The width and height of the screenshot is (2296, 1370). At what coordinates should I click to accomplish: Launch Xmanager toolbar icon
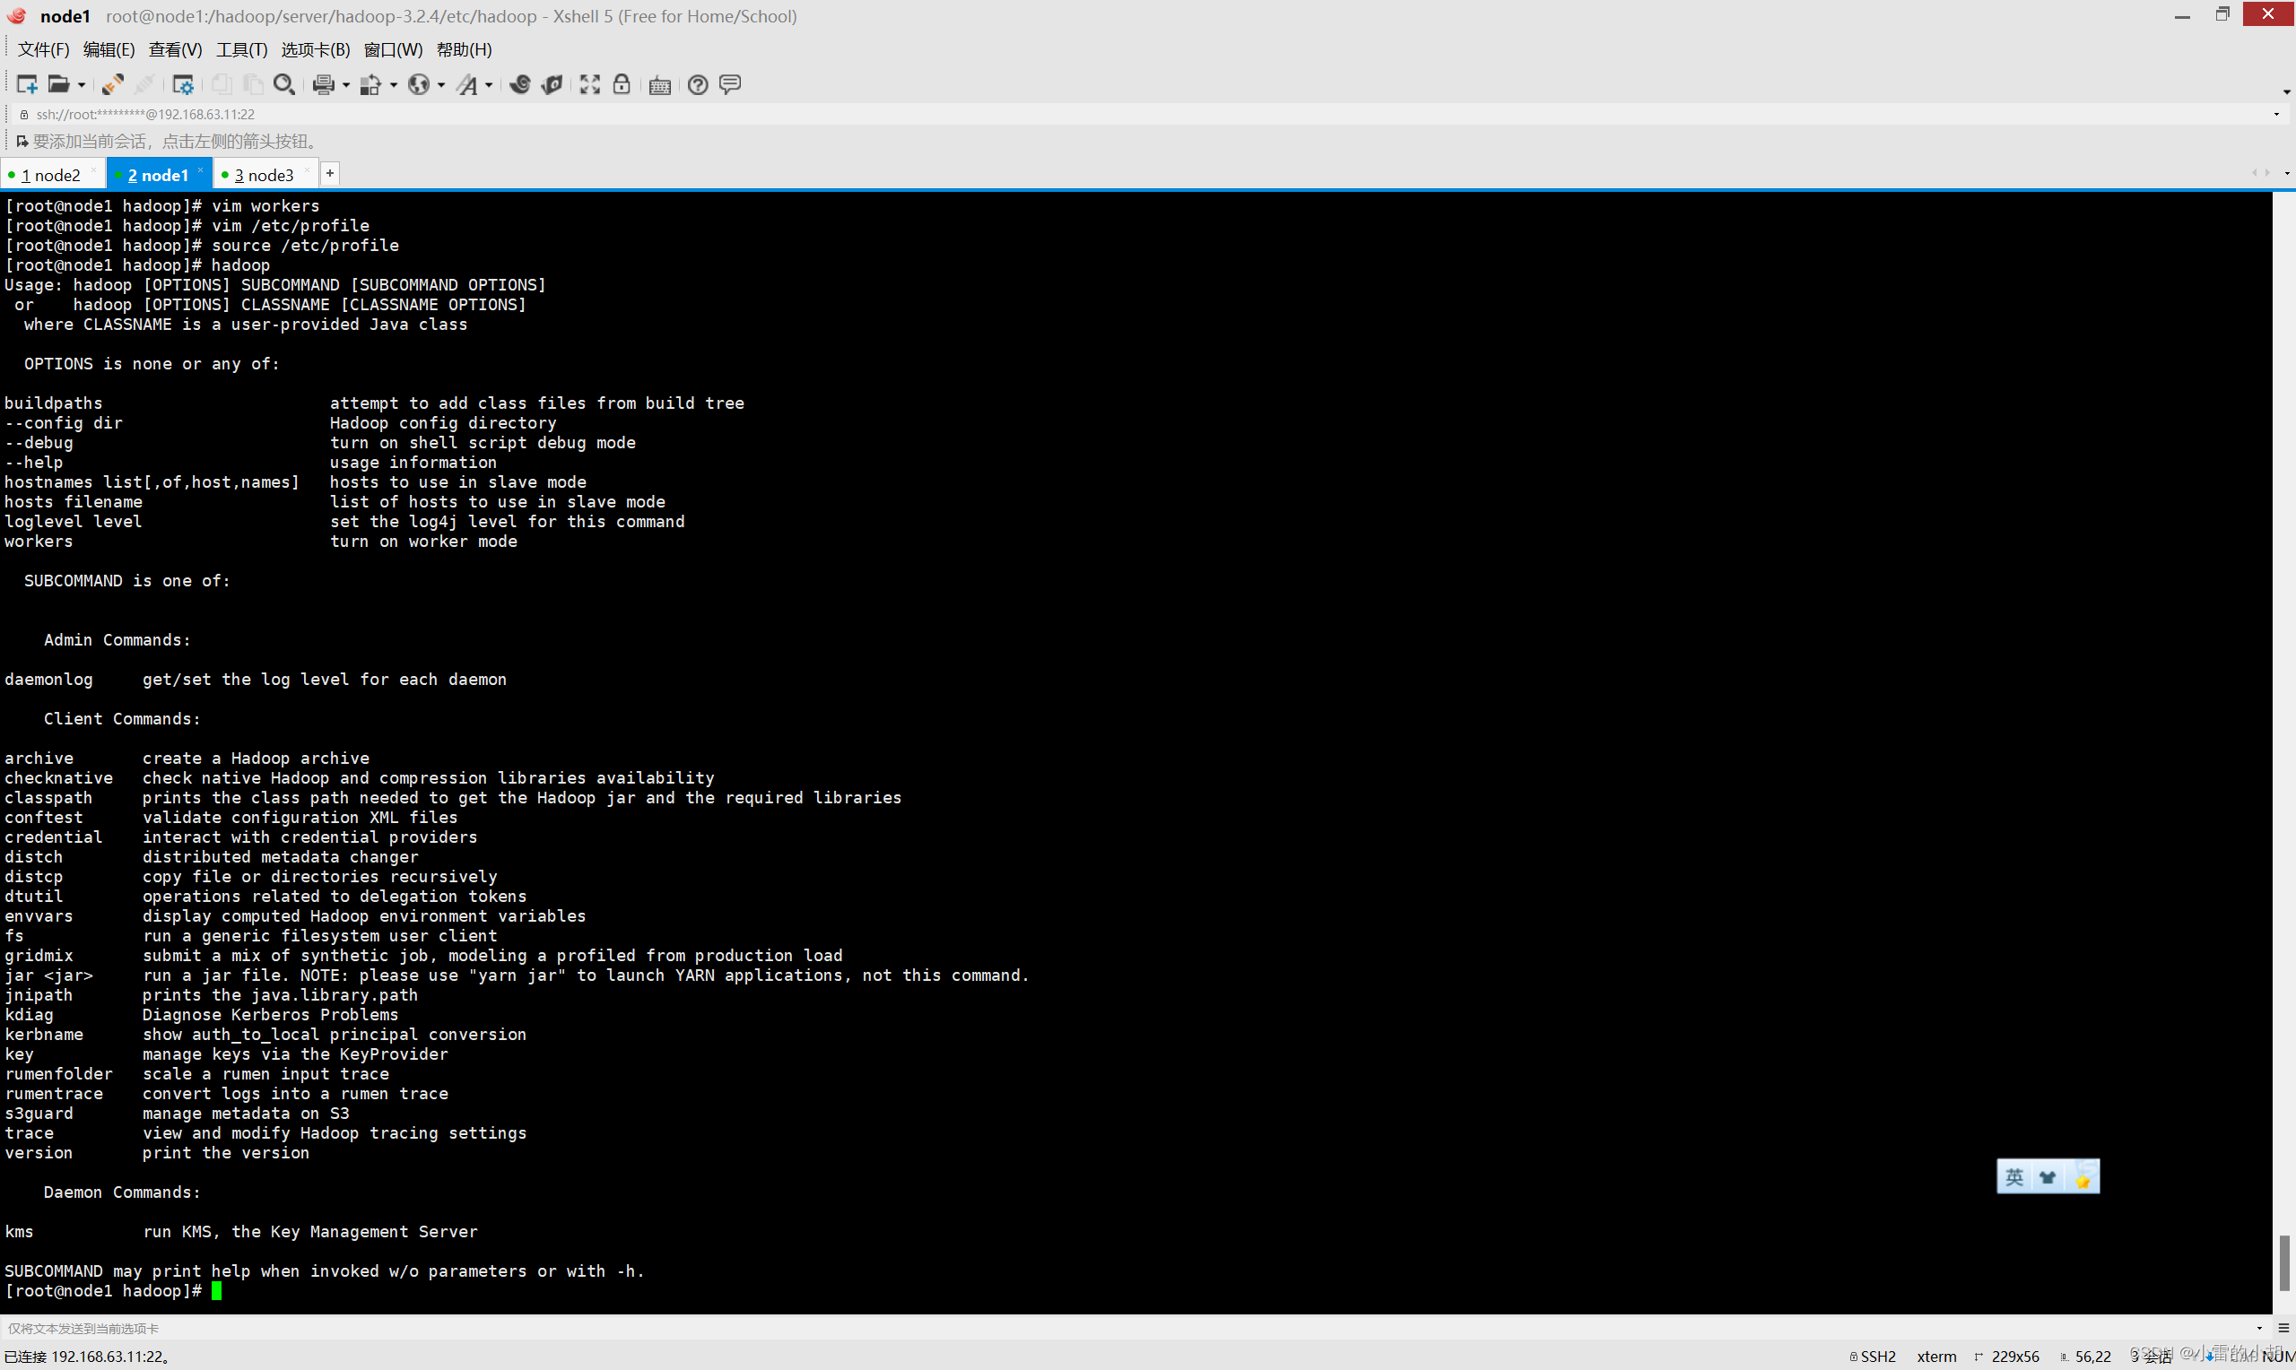coord(552,85)
